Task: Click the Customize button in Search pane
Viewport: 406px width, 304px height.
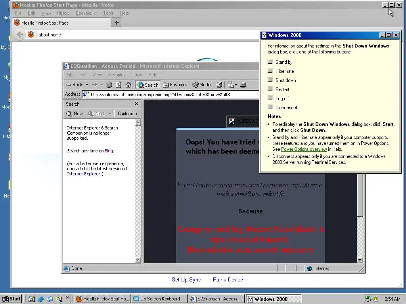Action: (x=127, y=114)
